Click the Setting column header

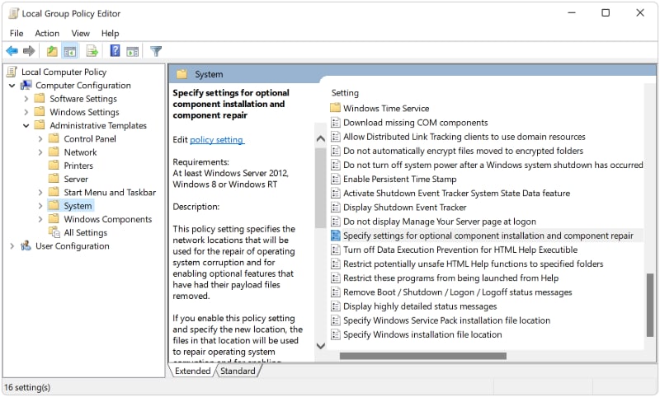pos(345,93)
